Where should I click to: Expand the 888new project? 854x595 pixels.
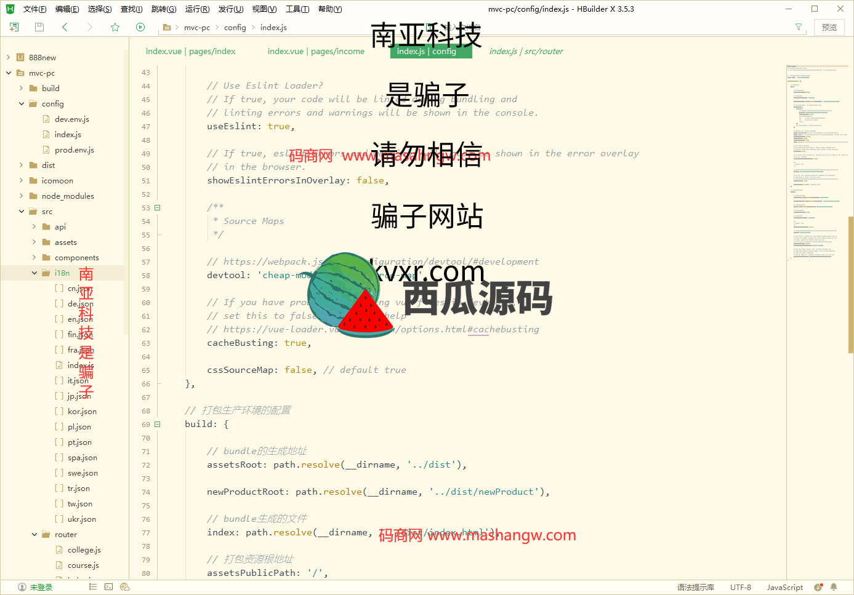coord(9,57)
